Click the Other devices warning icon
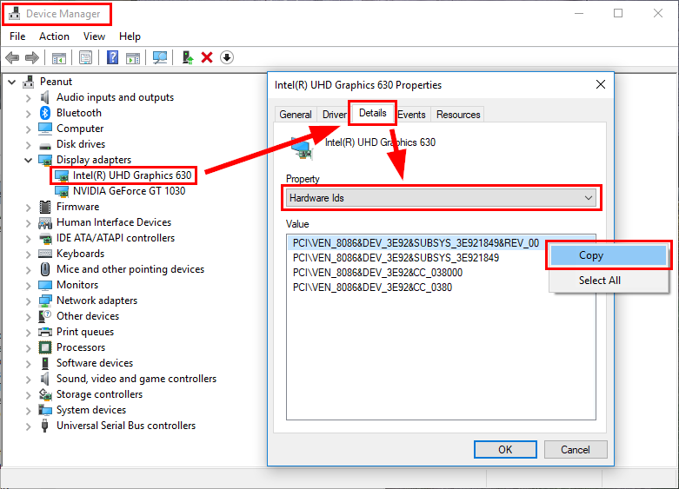Viewport: 679px width, 489px height. point(45,316)
